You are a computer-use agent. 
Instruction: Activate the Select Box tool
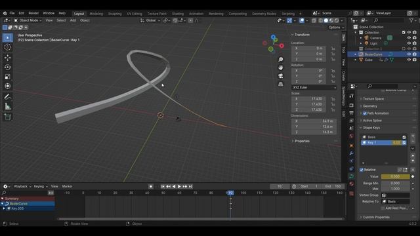point(7,37)
